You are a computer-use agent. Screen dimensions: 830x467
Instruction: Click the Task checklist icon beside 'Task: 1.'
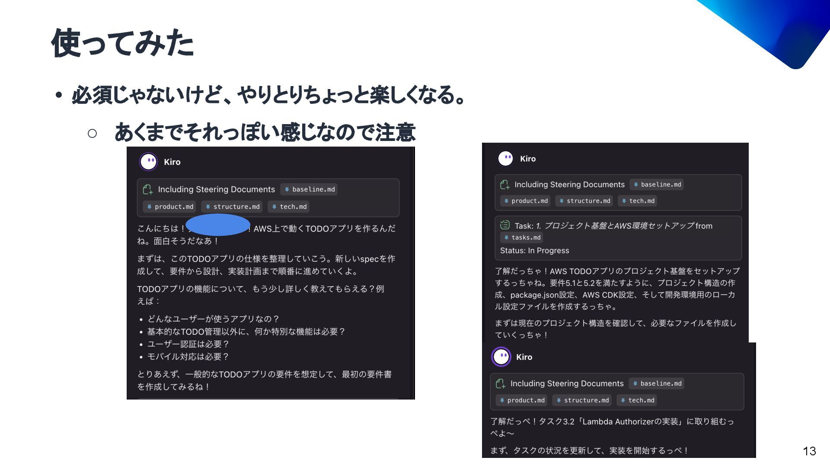[x=505, y=225]
